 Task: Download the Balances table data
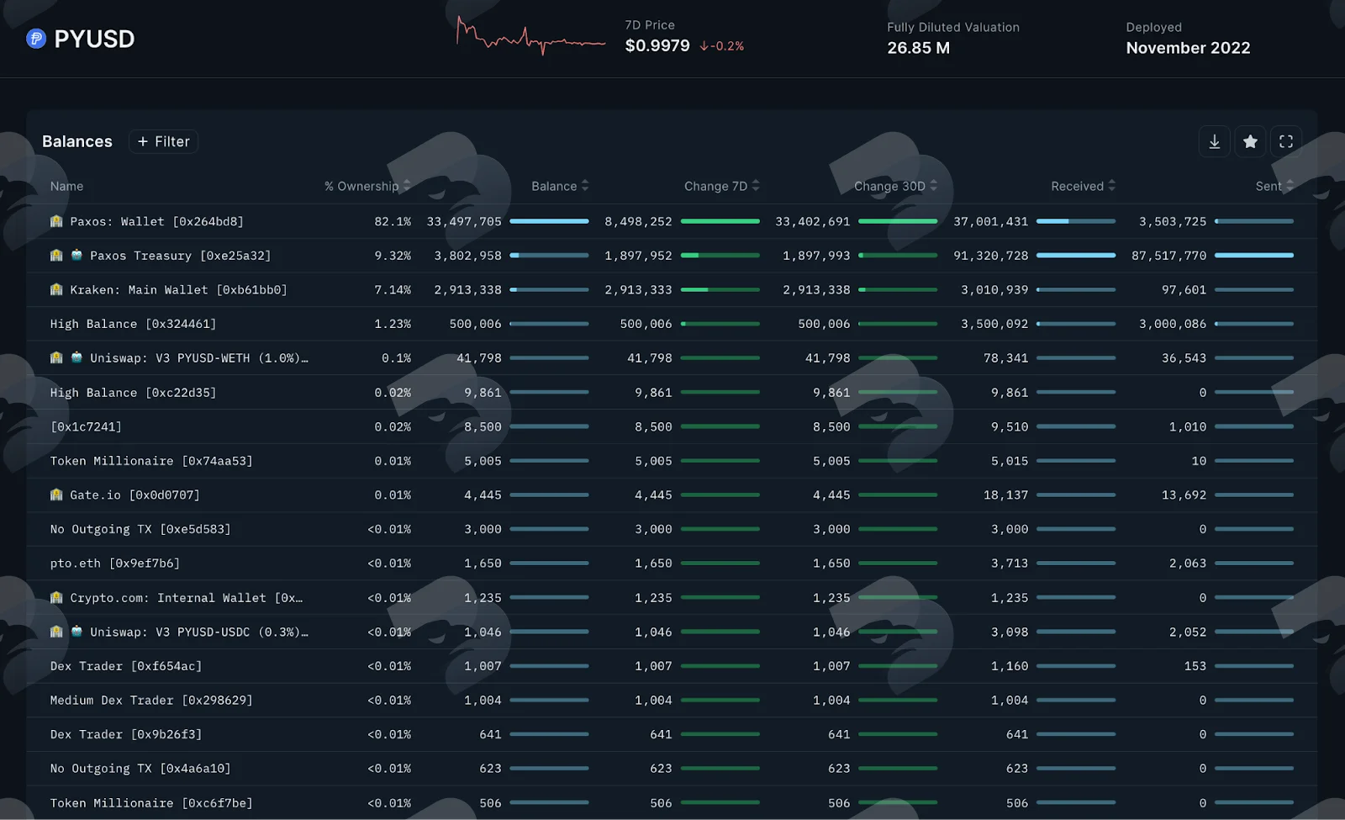coord(1215,141)
